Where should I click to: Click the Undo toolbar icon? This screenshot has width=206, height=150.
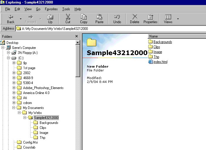click(x=117, y=17)
